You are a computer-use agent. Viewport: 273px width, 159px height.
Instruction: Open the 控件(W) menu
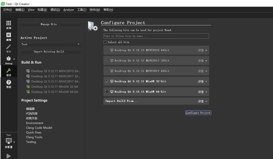click(x=95, y=10)
